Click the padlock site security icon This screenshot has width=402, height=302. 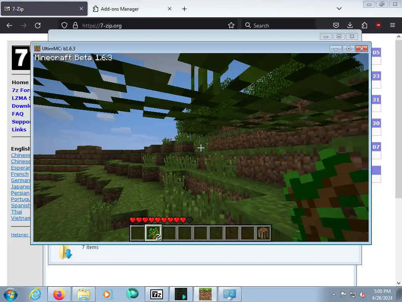click(x=75, y=25)
